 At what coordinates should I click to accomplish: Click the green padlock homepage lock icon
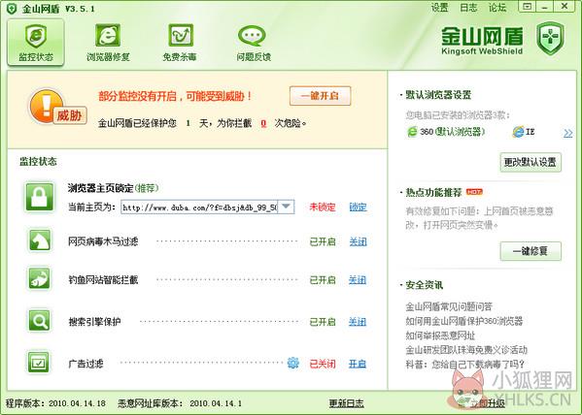point(39,197)
